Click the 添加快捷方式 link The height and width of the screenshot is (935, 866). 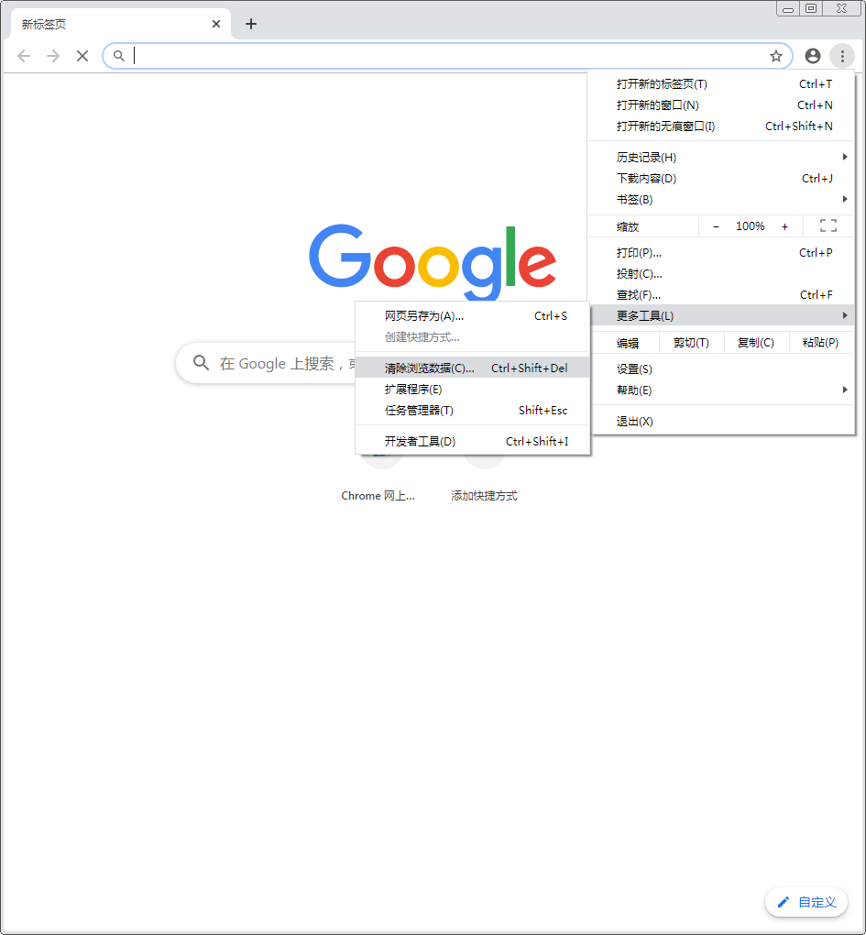484,495
